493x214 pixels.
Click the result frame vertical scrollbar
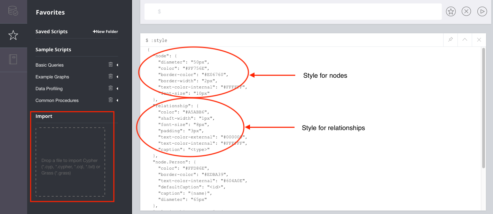[483, 108]
